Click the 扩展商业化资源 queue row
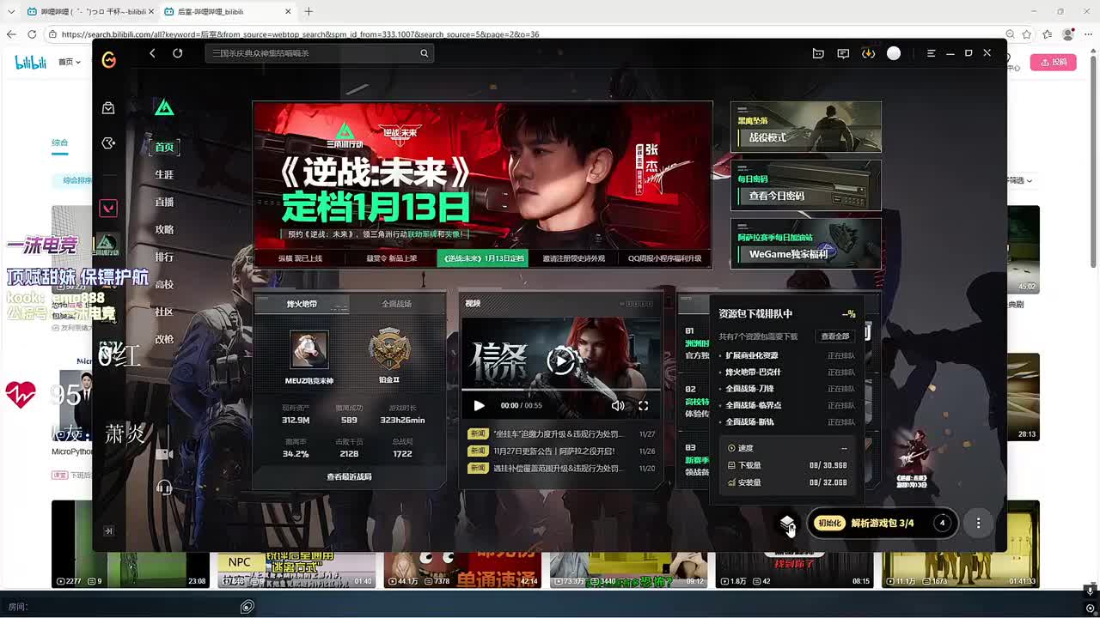 coord(787,355)
